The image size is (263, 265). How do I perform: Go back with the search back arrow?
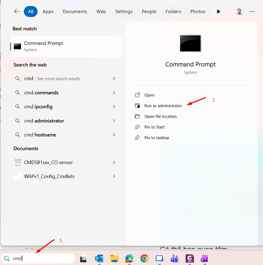17,11
